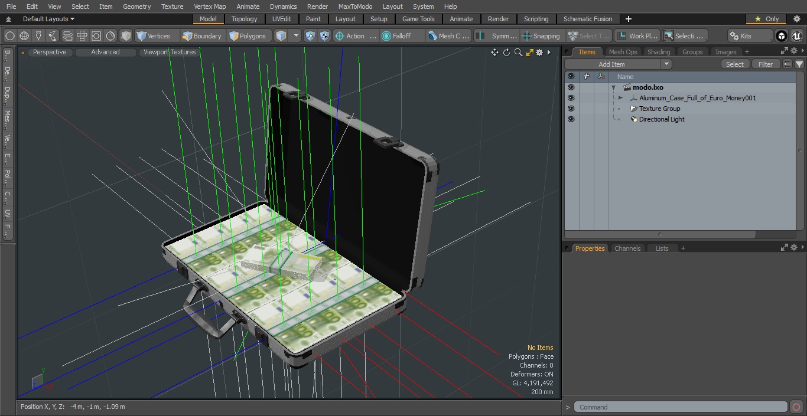
Task: Open the Add Item dropdown arrow
Action: 666,64
